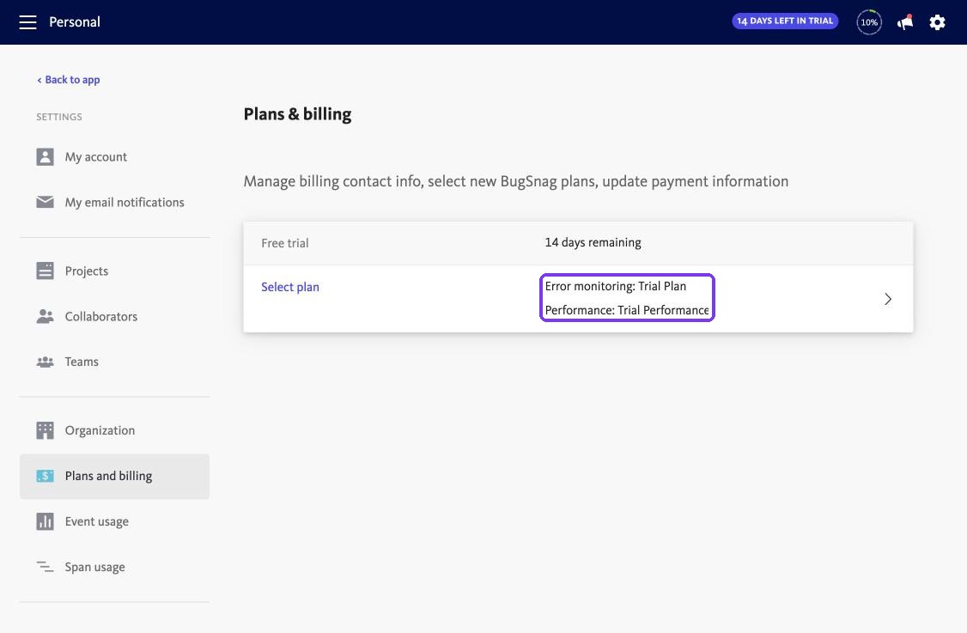
Task: Select Plans and billing sidebar item
Action: [x=115, y=477]
